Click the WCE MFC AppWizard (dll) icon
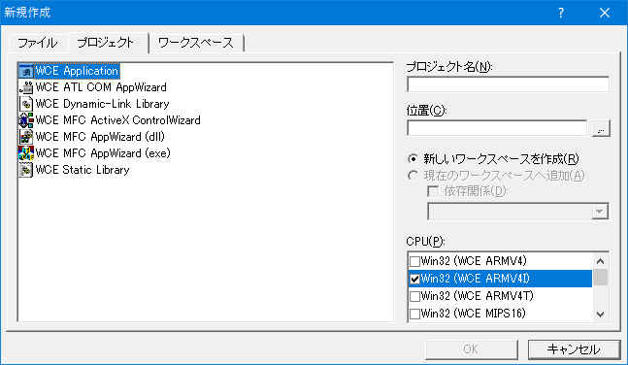This screenshot has width=628, height=365. (26, 137)
